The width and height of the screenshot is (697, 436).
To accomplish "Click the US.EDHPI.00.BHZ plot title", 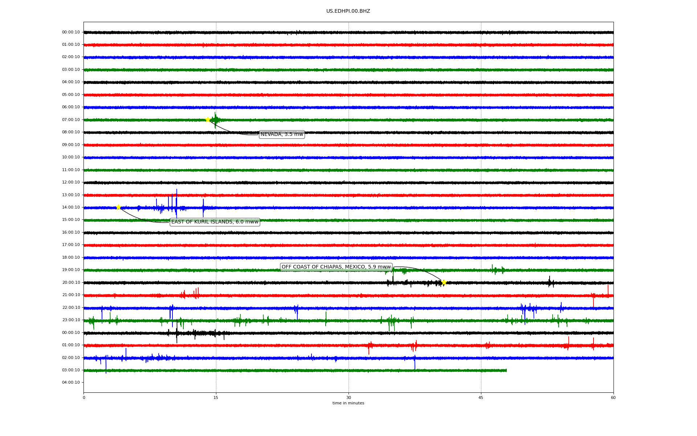I will point(348,11).
